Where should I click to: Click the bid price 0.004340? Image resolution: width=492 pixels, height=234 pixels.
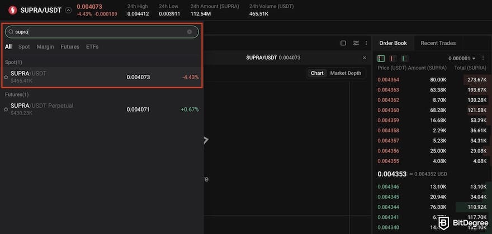click(388, 227)
